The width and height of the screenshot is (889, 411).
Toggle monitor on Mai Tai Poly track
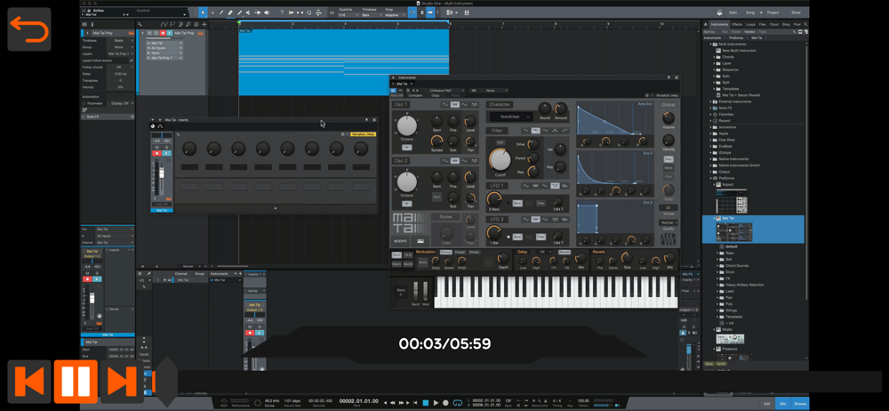pyautogui.click(x=168, y=33)
